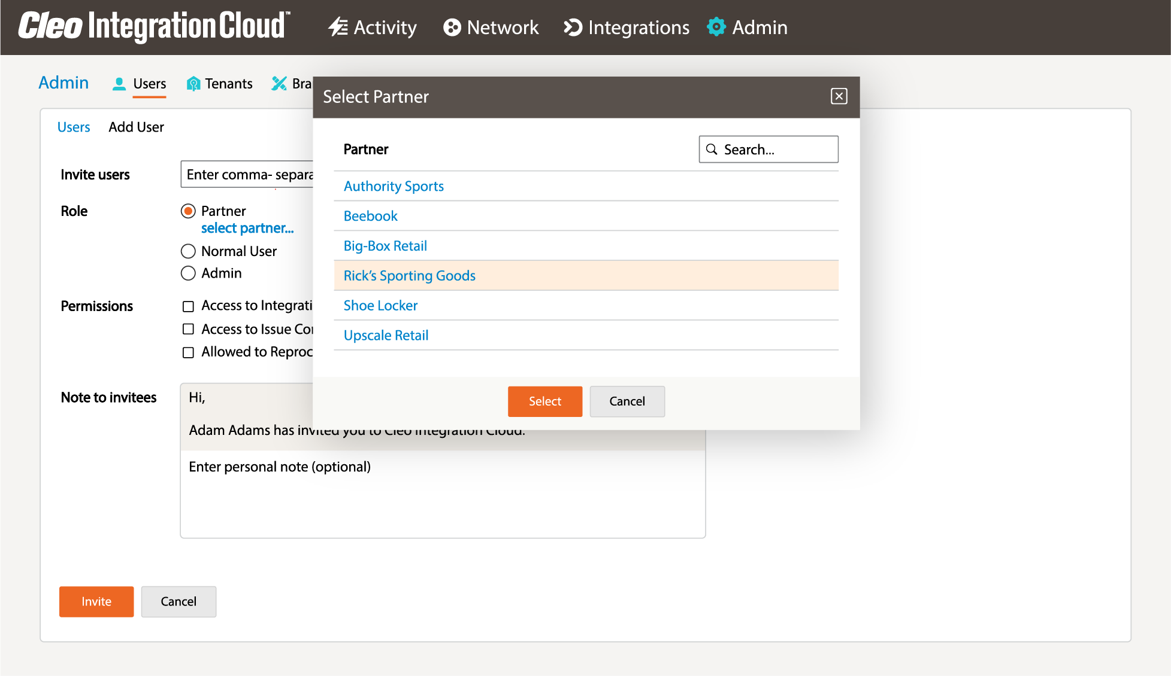Click the Cleo Integration Cloud logo
This screenshot has width=1171, height=676.
pos(153,26)
